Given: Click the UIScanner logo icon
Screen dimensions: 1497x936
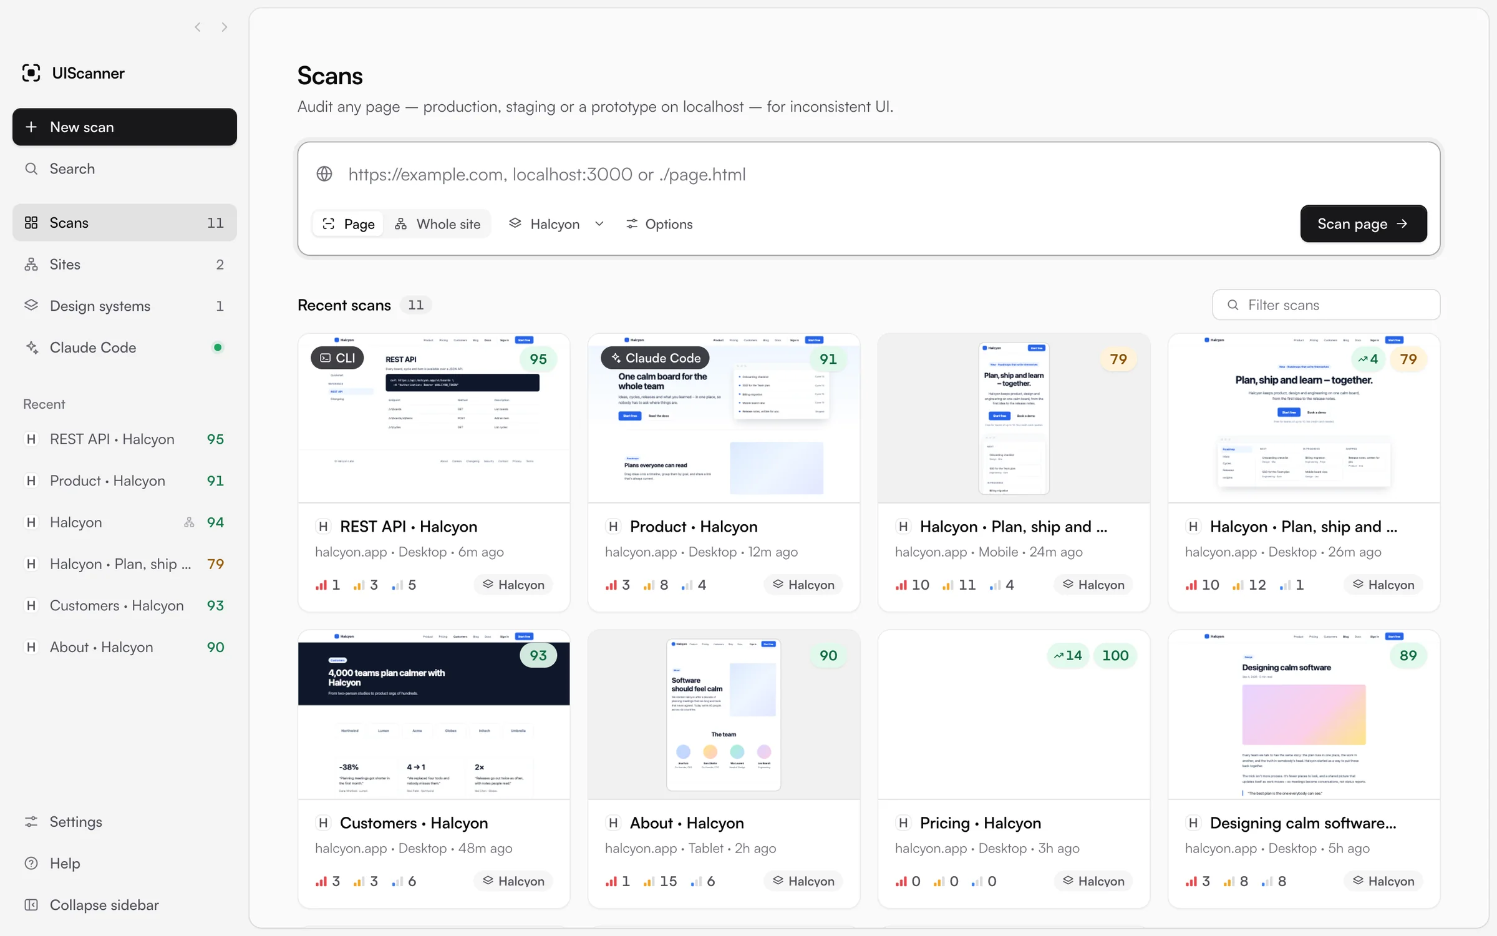Looking at the screenshot, I should [x=31, y=73].
